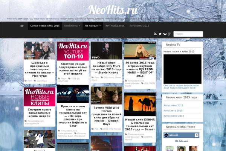
Task: Open Самые новые хиты 2015 menu item
Action: (45, 26)
